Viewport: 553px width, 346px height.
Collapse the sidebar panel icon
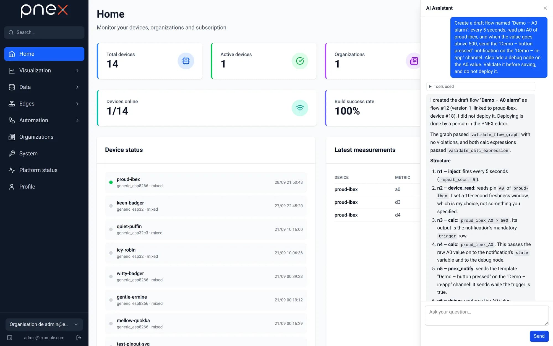pos(10,338)
